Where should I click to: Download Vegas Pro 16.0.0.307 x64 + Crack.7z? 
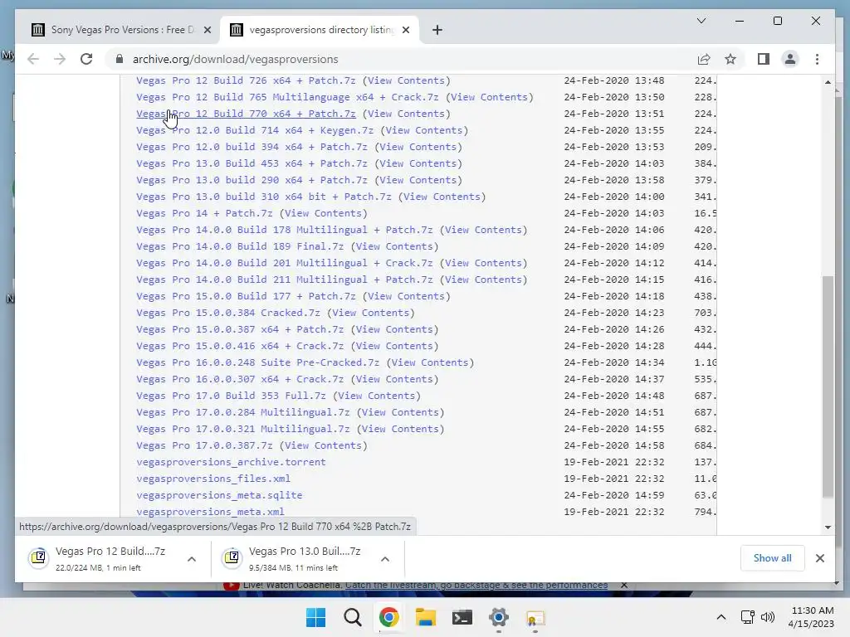click(x=240, y=379)
